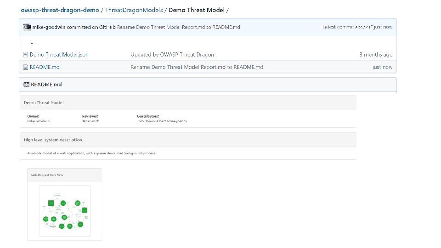The width and height of the screenshot is (441, 248).
Task: Click file icon beside Demo Threat Model.json
Action: (26, 55)
